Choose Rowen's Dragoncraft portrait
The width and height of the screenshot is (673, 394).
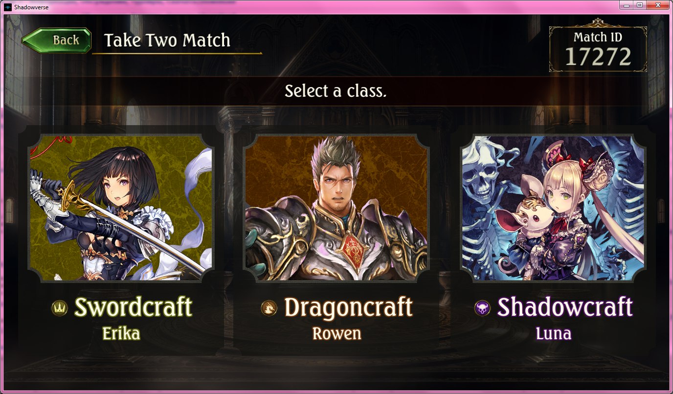[336, 208]
